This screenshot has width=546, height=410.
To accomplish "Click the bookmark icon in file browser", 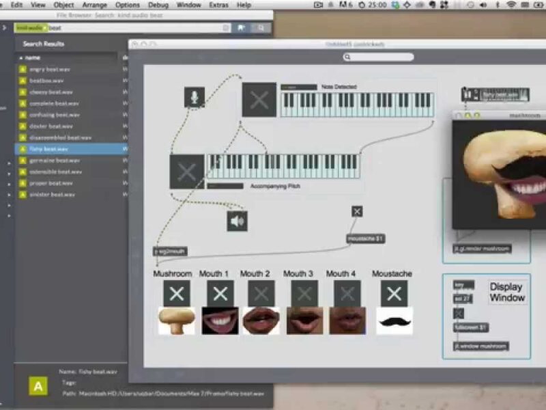I will pyautogui.click(x=242, y=28).
